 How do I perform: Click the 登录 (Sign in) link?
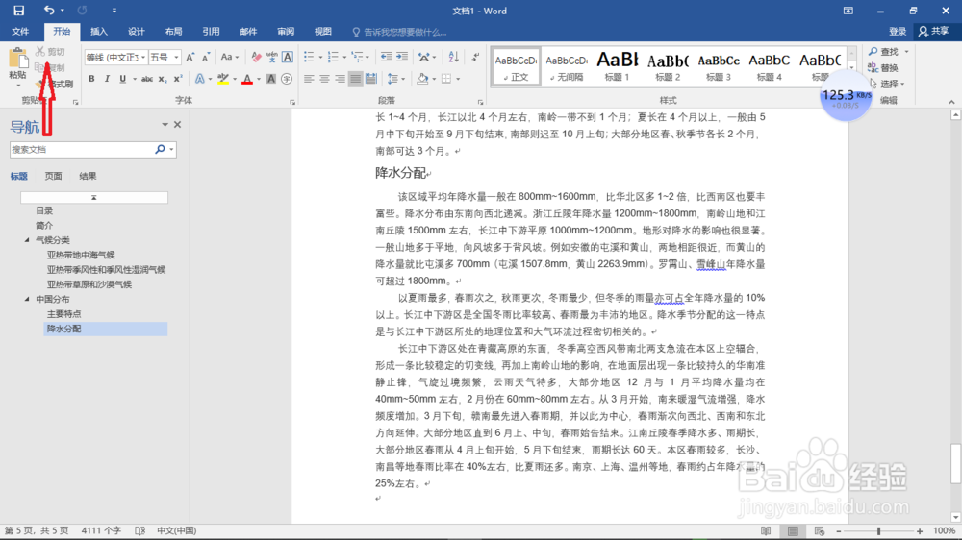[x=898, y=32]
